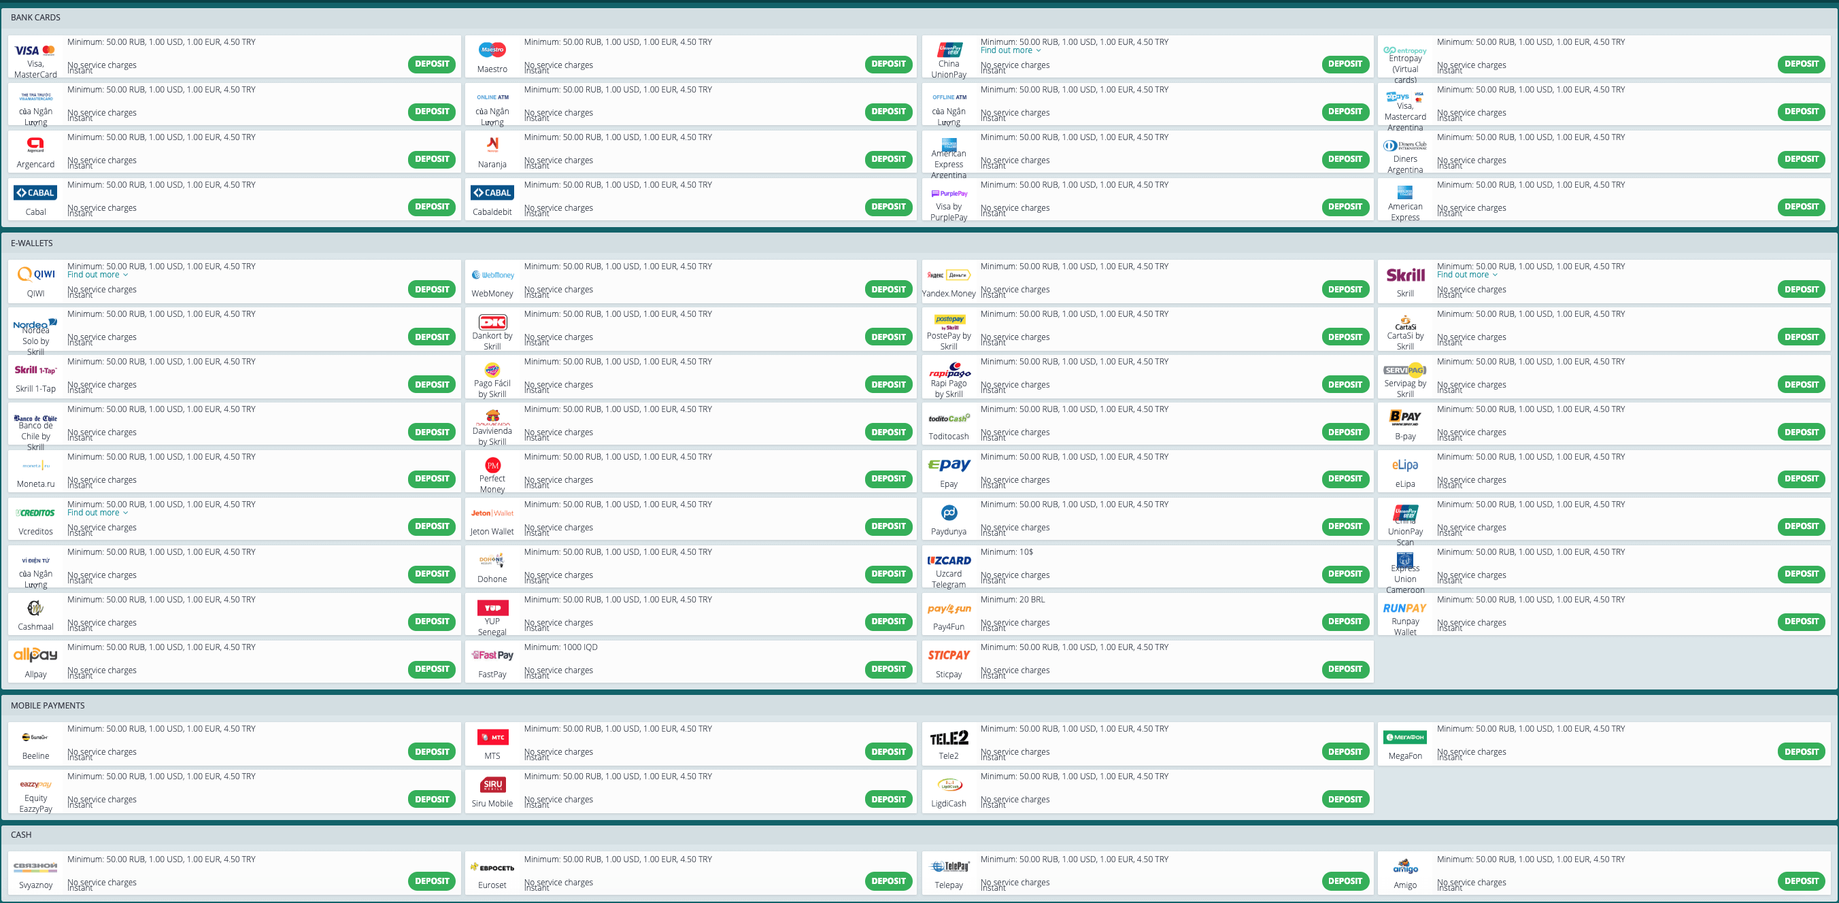Click the Entropay virtual cards logo
This screenshot has width=1839, height=903.
(1404, 51)
